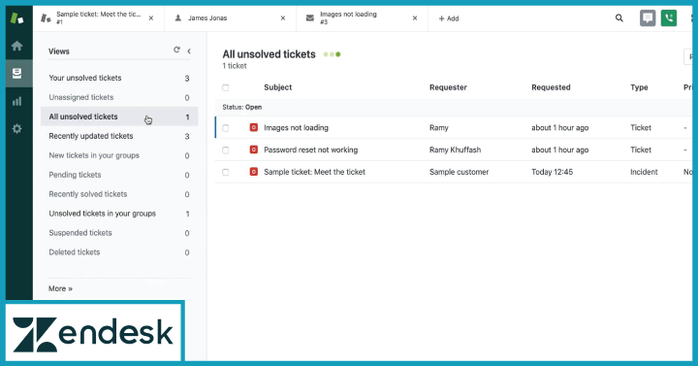Open New tickets in your groups view
This screenshot has height=366, width=698.
tap(119, 155)
